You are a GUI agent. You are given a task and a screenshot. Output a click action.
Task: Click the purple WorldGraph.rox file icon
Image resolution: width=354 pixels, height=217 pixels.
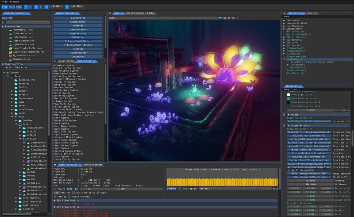coord(24,187)
